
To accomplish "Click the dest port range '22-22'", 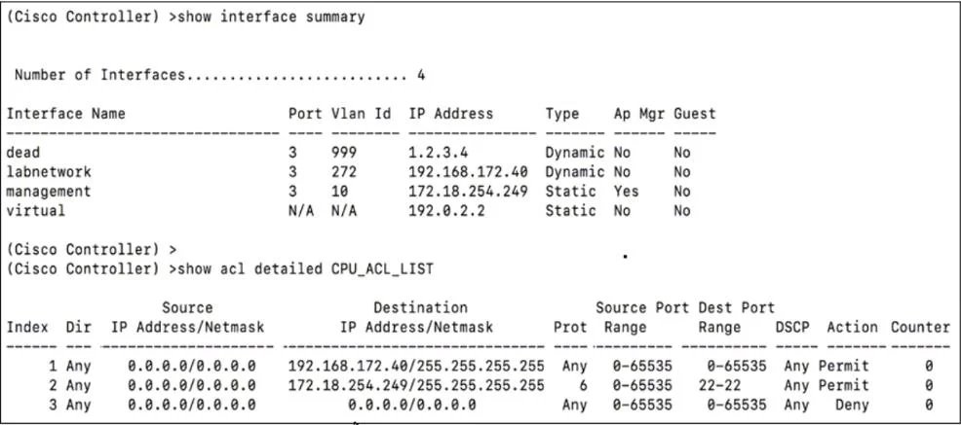I will pyautogui.click(x=719, y=385).
